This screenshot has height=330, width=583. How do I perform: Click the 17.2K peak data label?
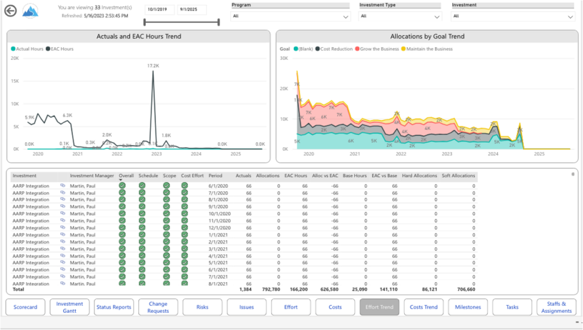[x=153, y=66]
